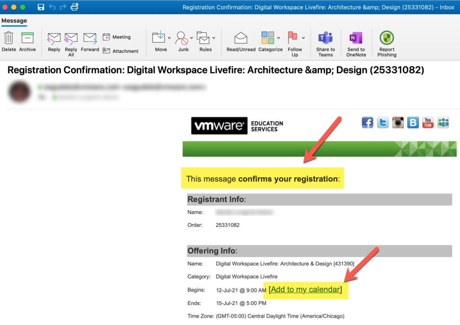Select course name Digital Workspace Livefire [431390]
The height and width of the screenshot is (325, 460).
click(285, 264)
